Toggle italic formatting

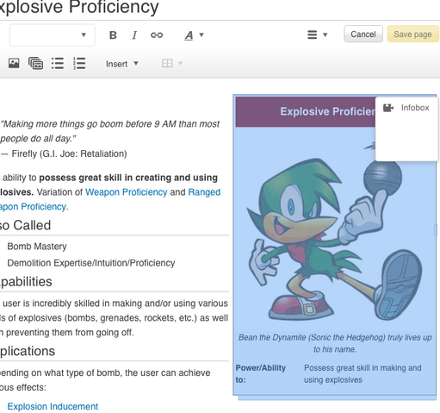[x=134, y=35]
